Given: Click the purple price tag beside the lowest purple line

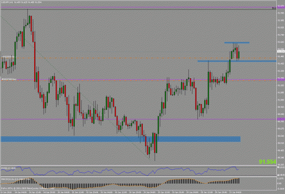Looking at the screenshot, I should 281,119.
